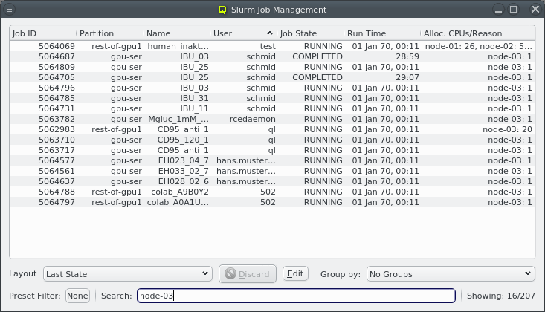The height and width of the screenshot is (312, 545).
Task: Select job ID 5064788
Action: point(57,192)
